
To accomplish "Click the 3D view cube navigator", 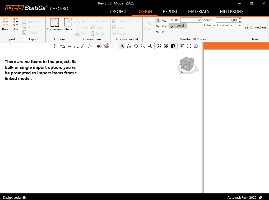I will coord(187,65).
